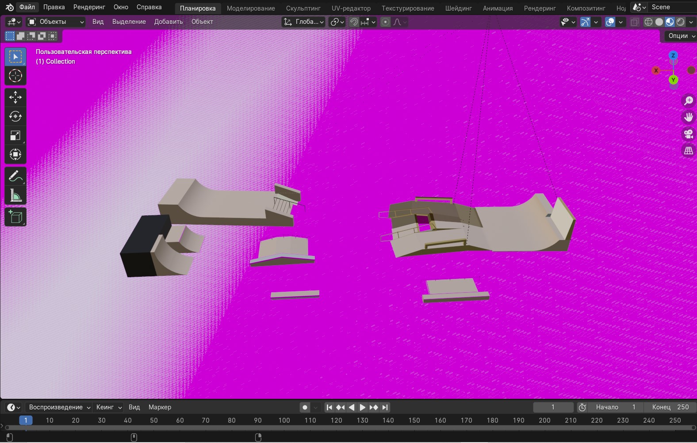This screenshot has width=697, height=443.
Task: Select the Measure ruler tool
Action: click(x=15, y=195)
